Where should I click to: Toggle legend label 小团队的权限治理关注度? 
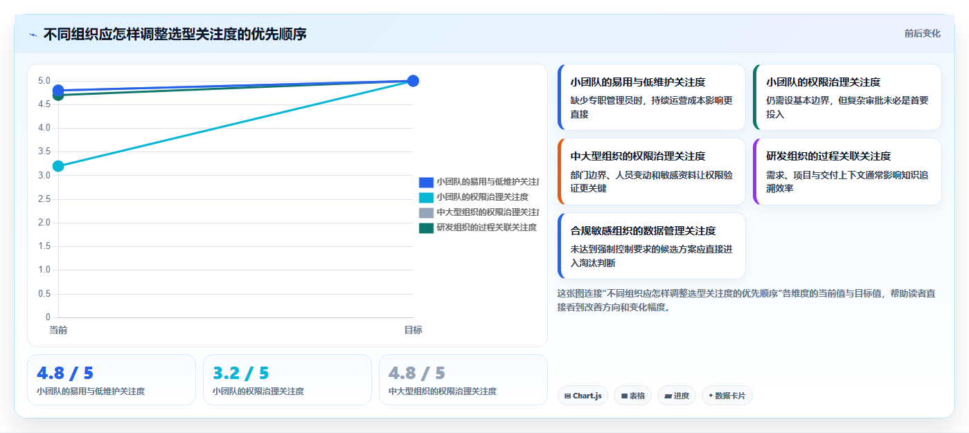point(482,197)
